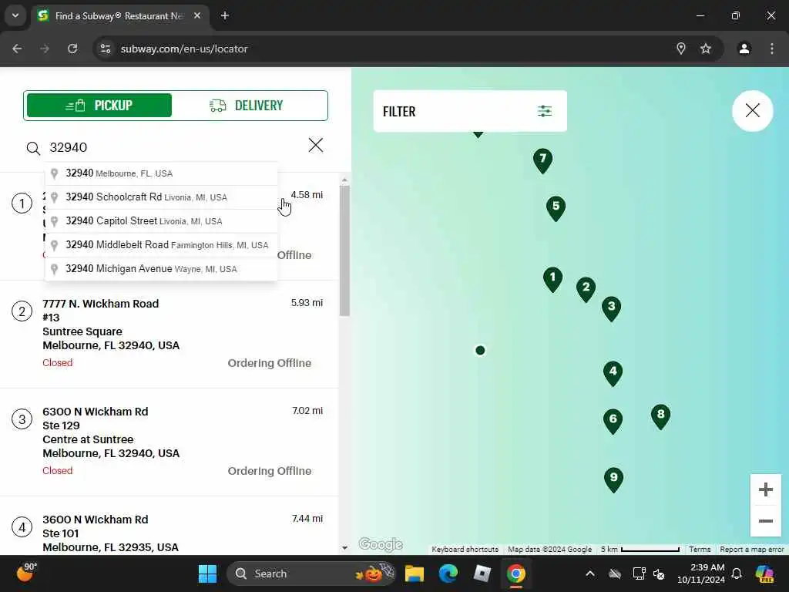
Task: Click the 7.02 mi distance label
Action: (307, 410)
